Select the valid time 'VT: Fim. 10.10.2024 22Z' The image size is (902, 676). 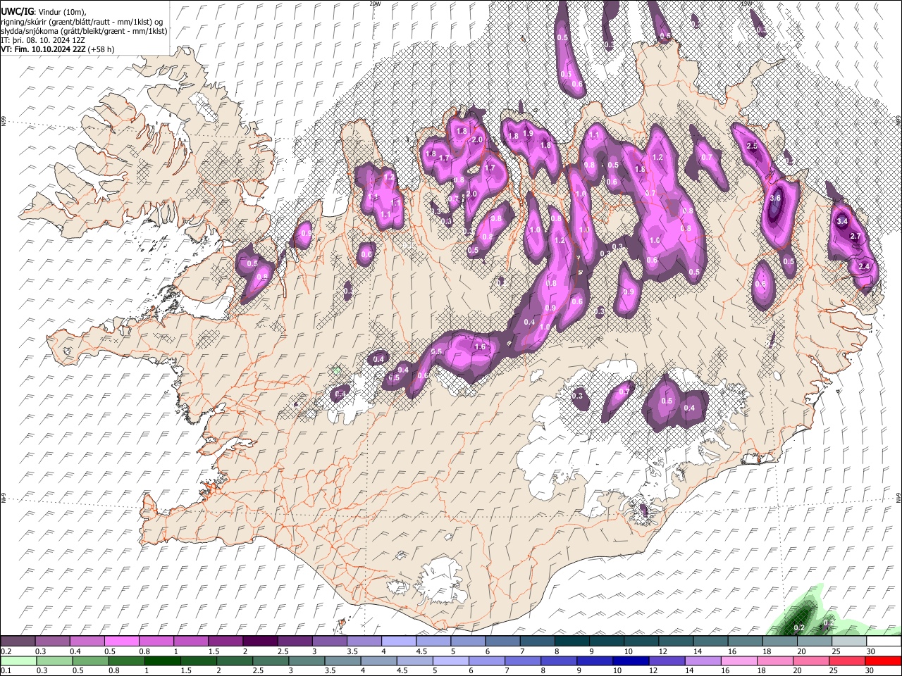coord(43,49)
